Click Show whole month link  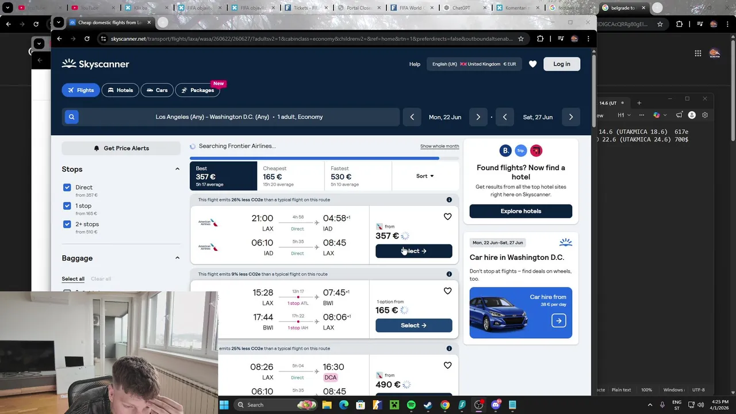click(x=439, y=146)
